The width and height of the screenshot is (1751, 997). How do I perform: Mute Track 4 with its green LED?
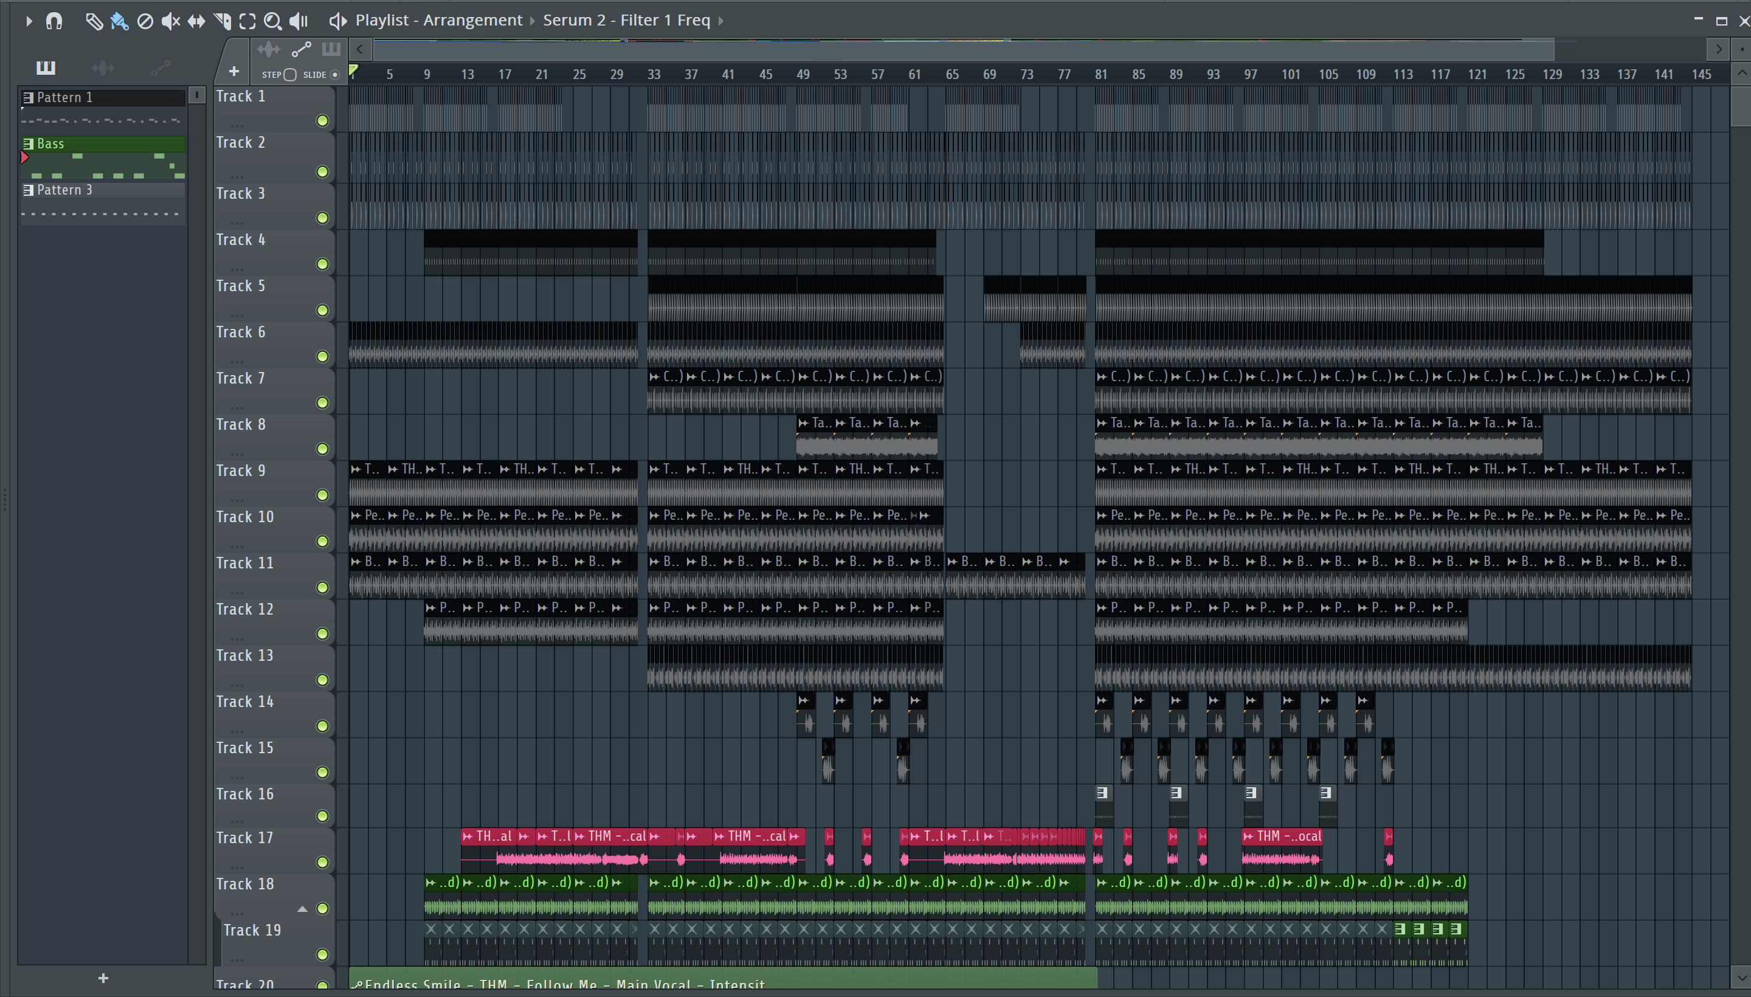[322, 264]
